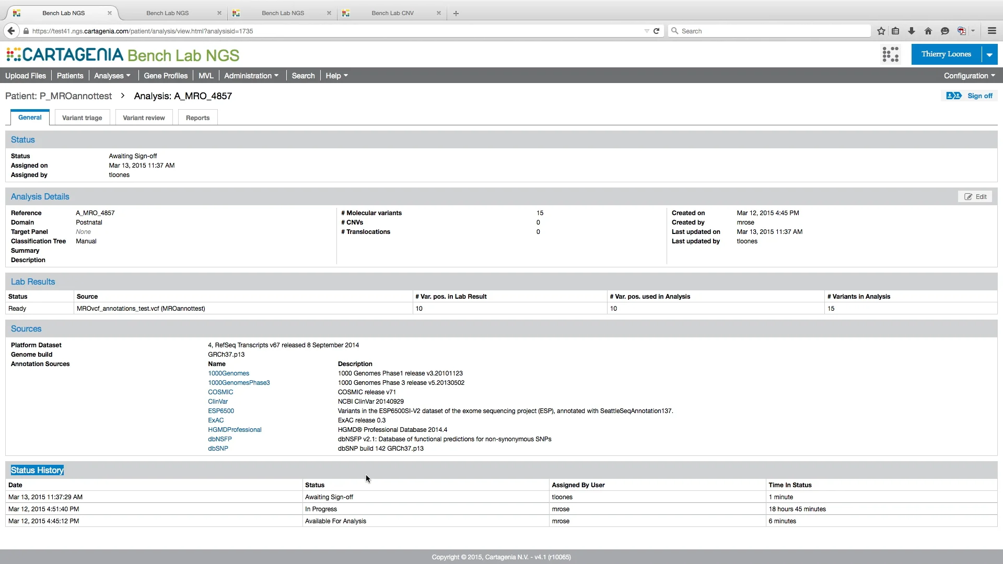Open the HGMDProfessional source link
Screen dimensions: 1003x564
click(x=235, y=430)
